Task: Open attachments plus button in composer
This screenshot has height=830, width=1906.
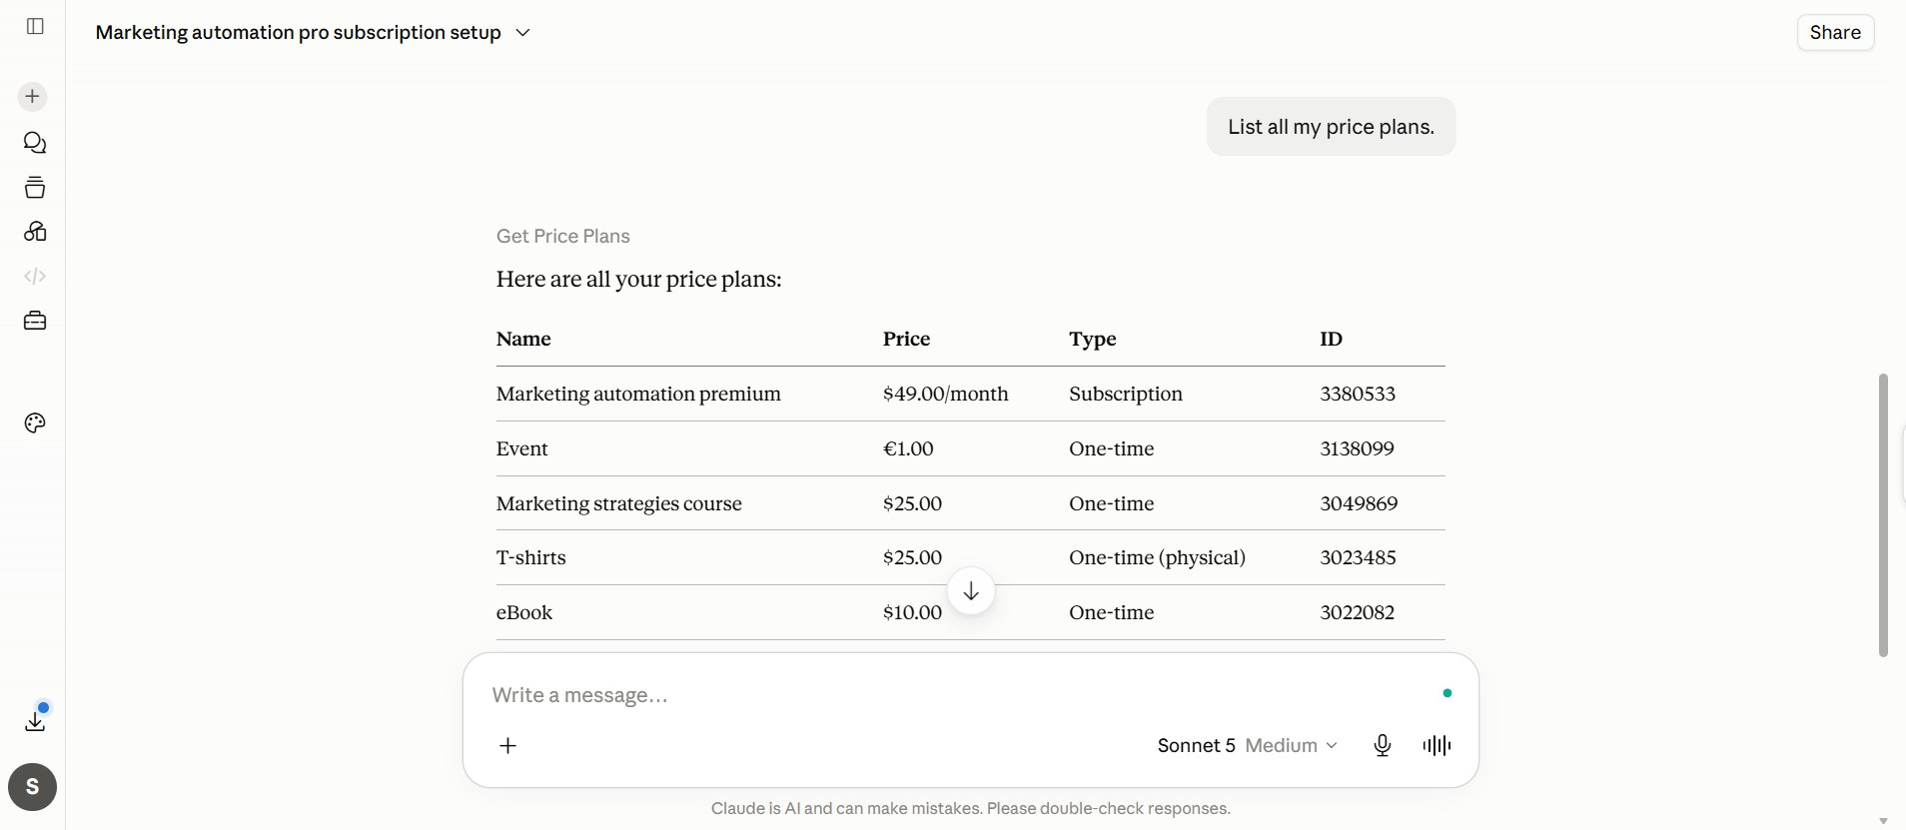Action: (508, 746)
